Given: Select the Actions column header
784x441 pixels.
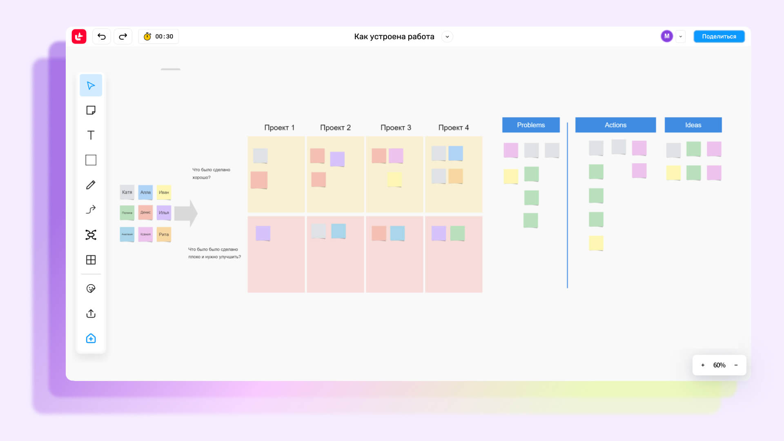Looking at the screenshot, I should pos(615,125).
